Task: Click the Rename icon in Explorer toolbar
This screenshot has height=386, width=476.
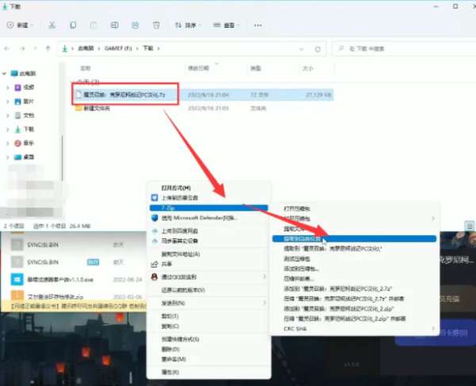Action: pos(114,25)
